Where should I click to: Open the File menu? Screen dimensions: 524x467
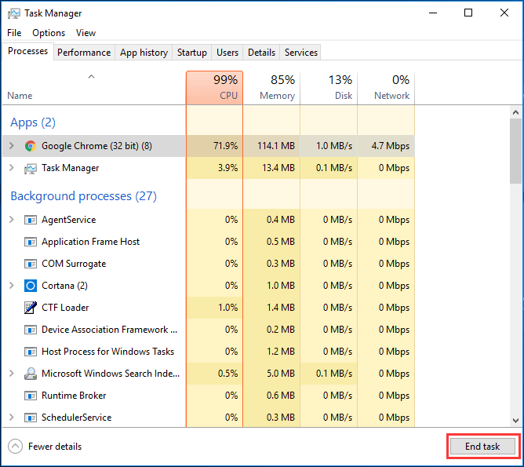14,33
